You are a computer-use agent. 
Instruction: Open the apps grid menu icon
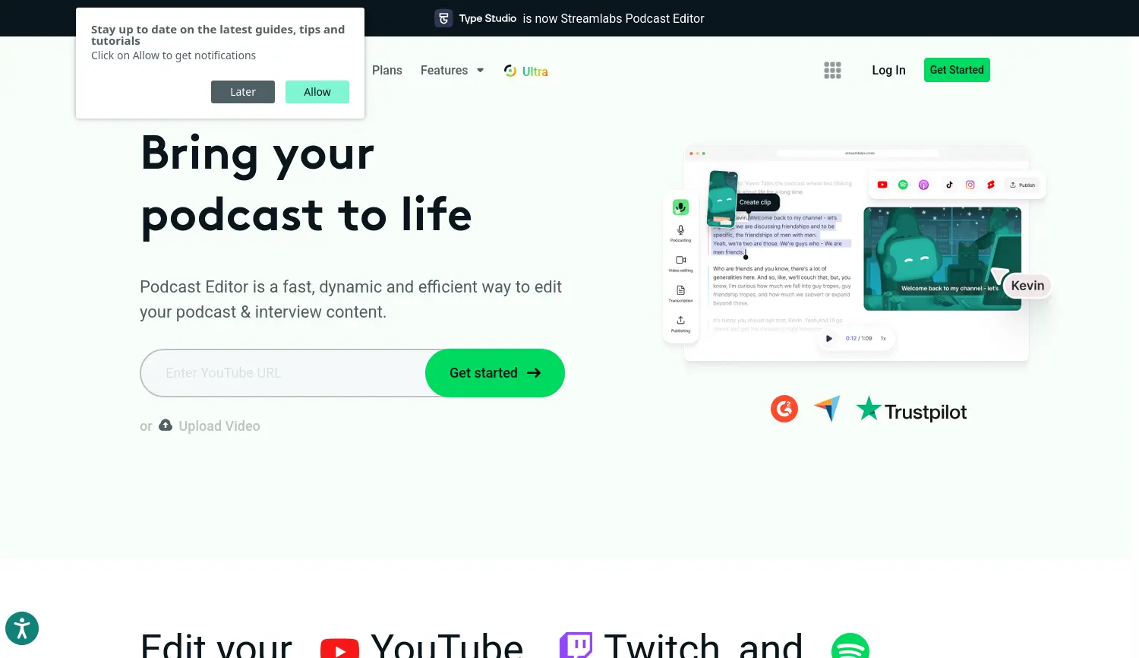pos(832,71)
